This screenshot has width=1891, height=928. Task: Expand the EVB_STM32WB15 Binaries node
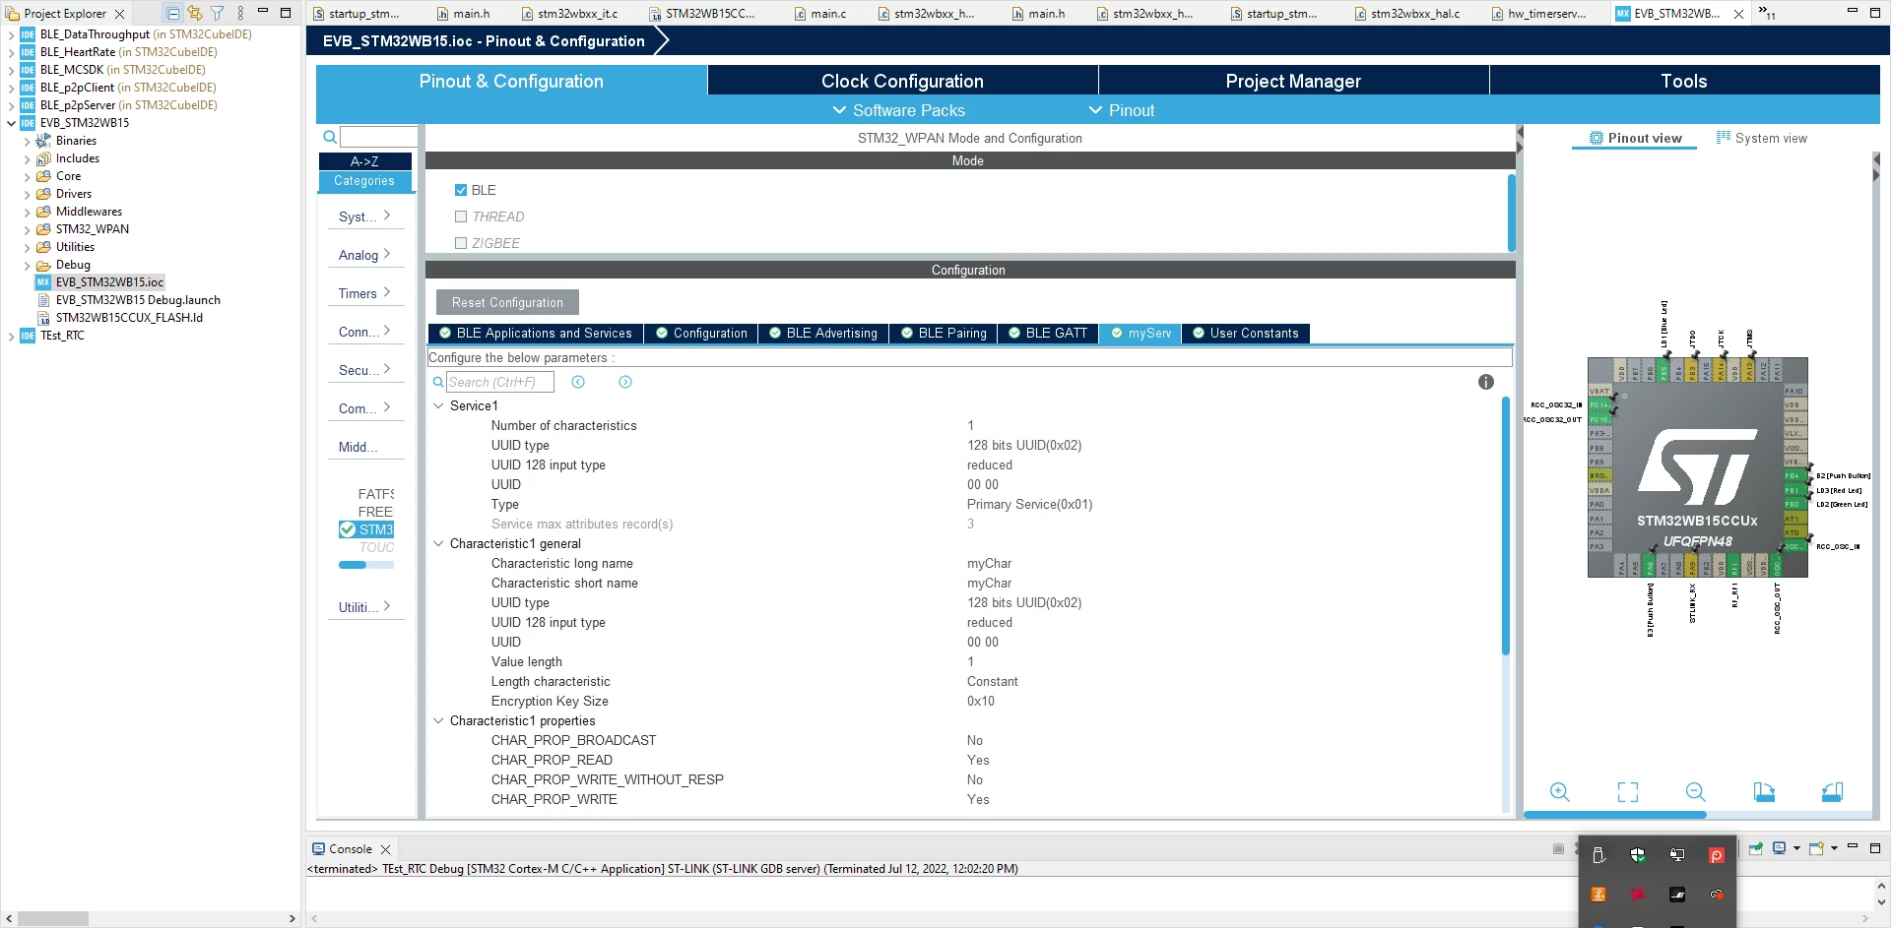click(x=27, y=141)
